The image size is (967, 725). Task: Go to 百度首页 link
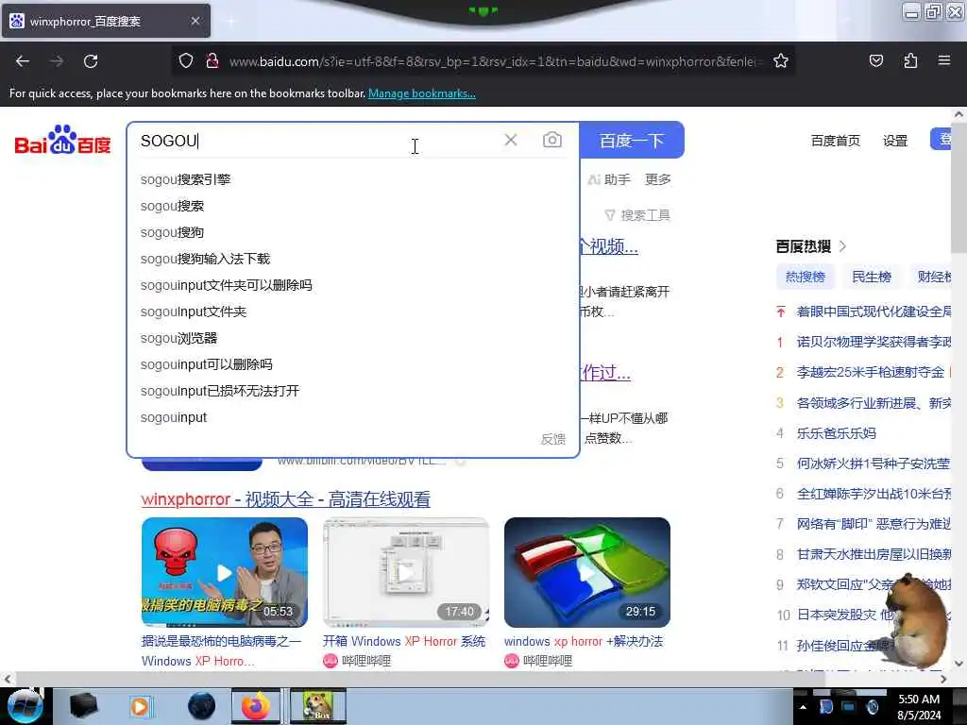[835, 141]
